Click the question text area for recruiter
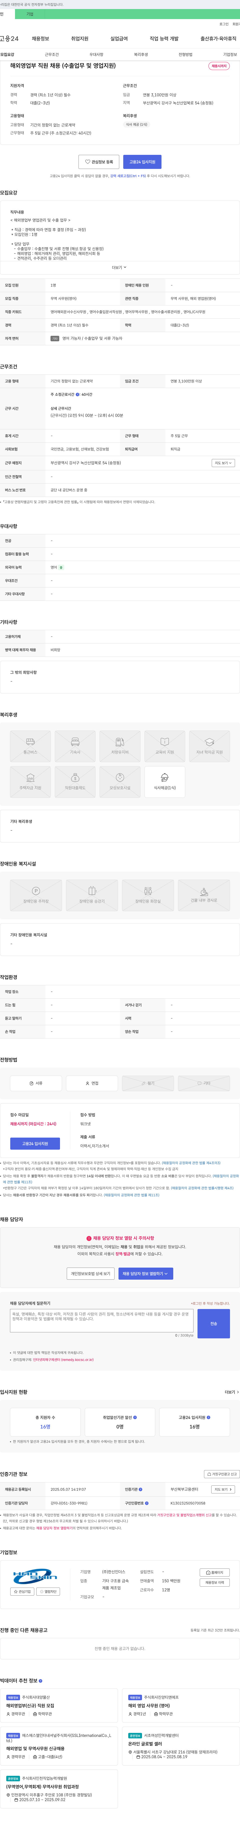 102,1321
